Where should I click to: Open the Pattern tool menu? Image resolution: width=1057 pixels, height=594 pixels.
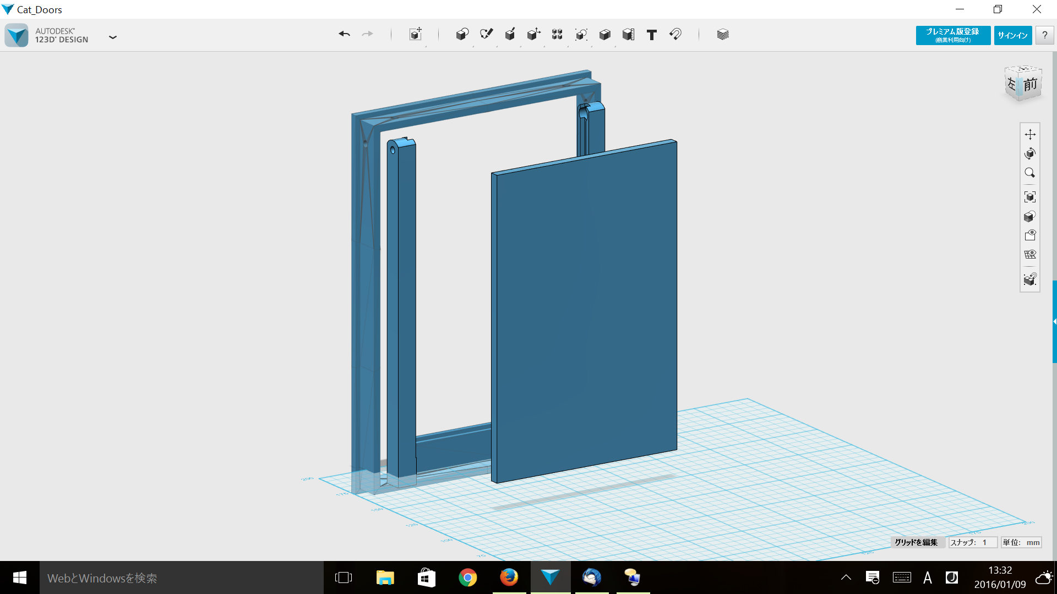pyautogui.click(x=557, y=35)
